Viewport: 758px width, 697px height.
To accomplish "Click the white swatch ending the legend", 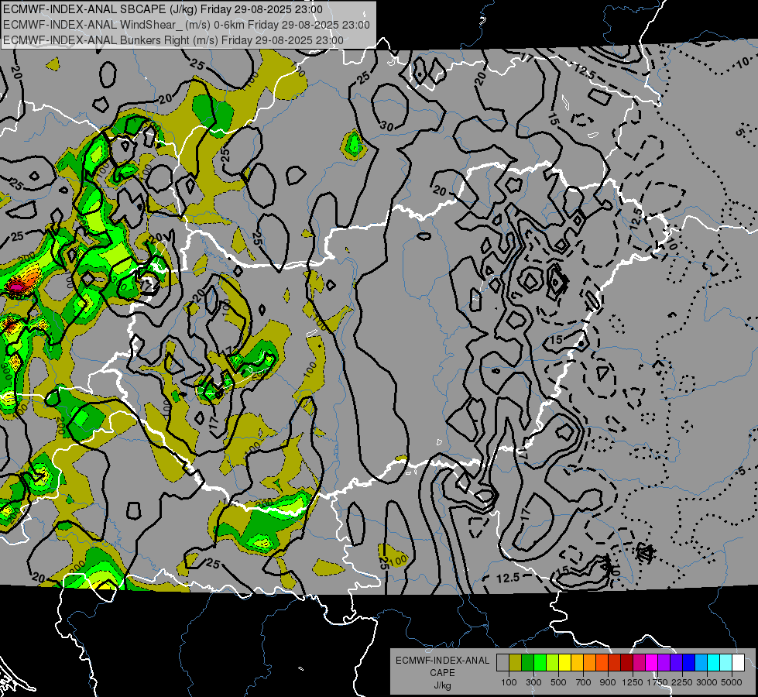I will coord(738,662).
